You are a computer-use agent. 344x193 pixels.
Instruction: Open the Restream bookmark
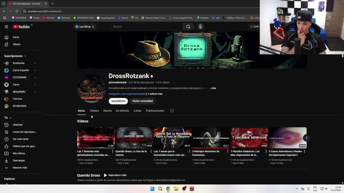[64, 18]
